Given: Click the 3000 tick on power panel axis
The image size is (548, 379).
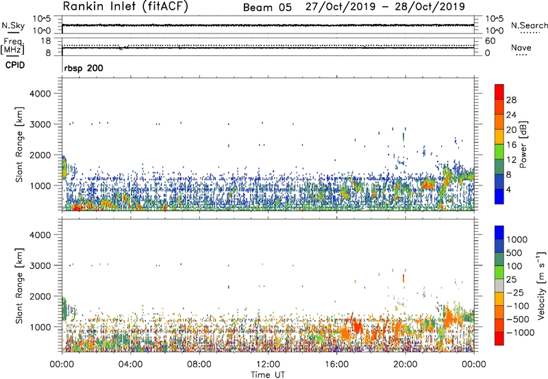Looking at the screenshot, I should click(40, 125).
